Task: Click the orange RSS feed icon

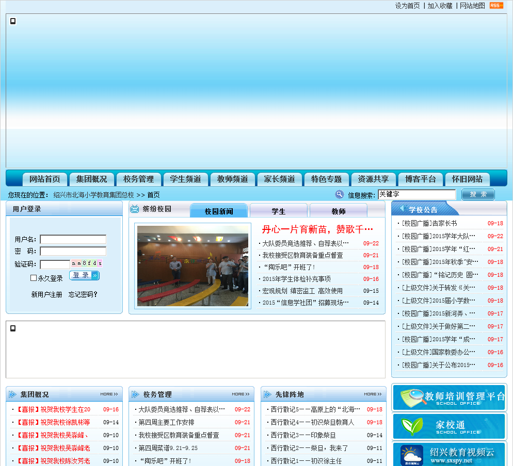Action: (496, 6)
